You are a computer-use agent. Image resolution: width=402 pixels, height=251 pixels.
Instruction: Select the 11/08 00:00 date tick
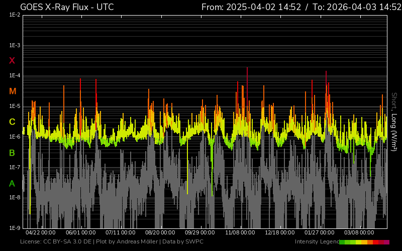click(240, 233)
